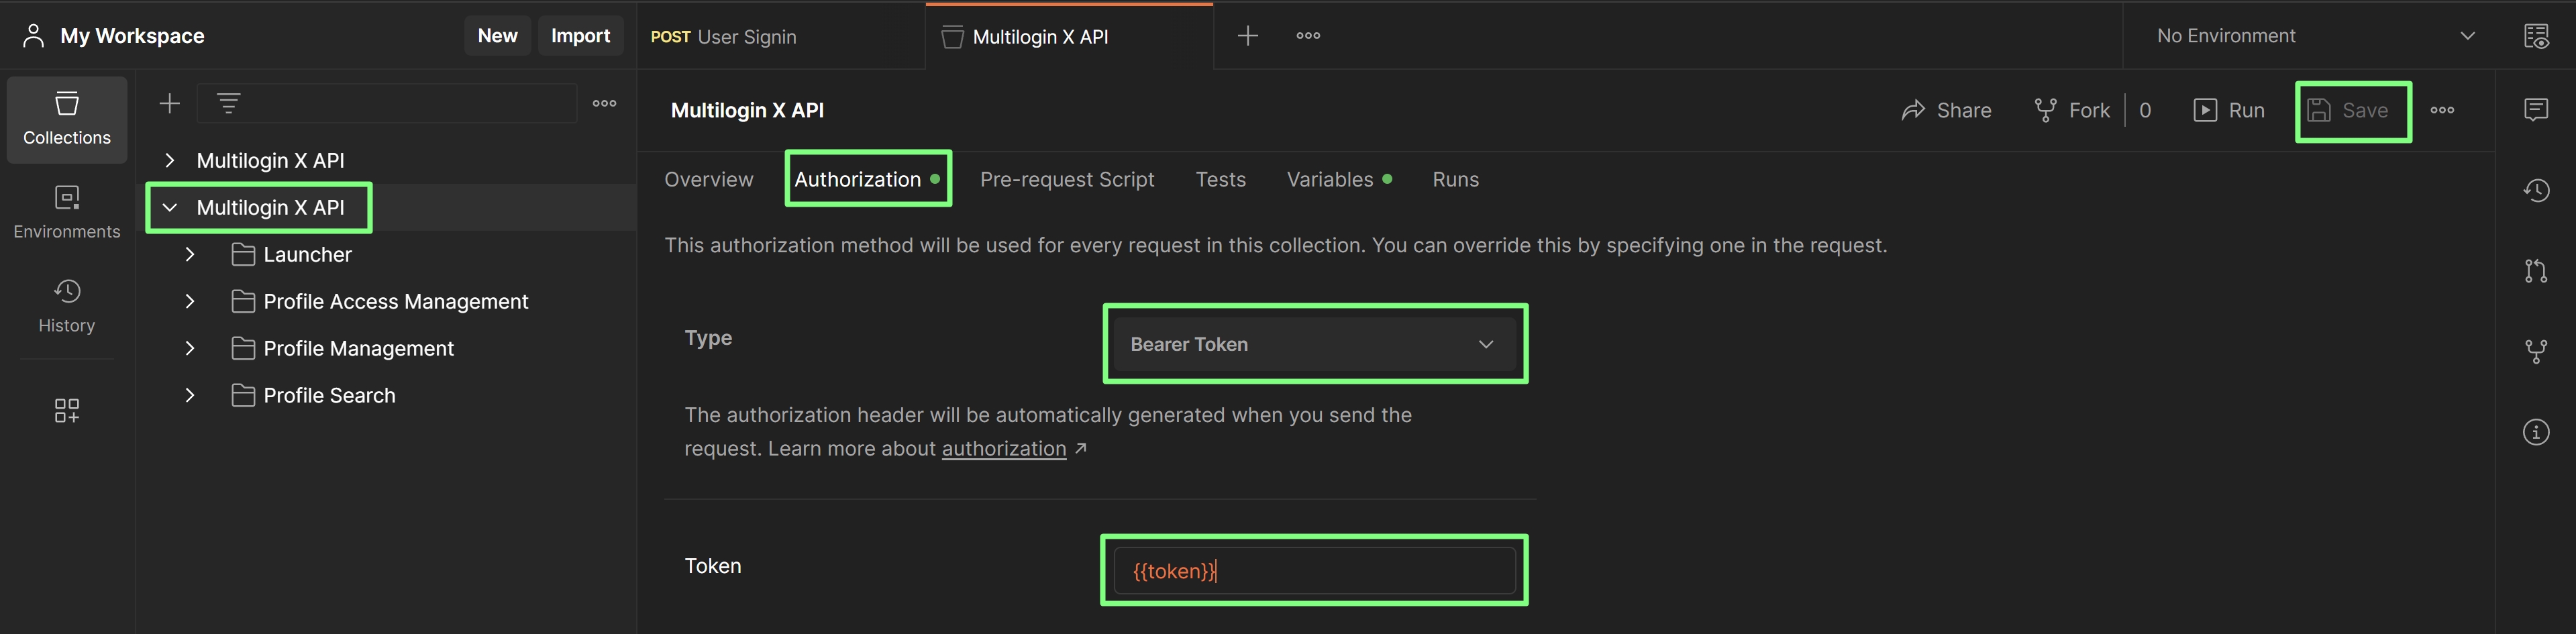Open collection three-dot menu beside Save
Image resolution: width=2576 pixels, height=634 pixels.
pos(2442,110)
